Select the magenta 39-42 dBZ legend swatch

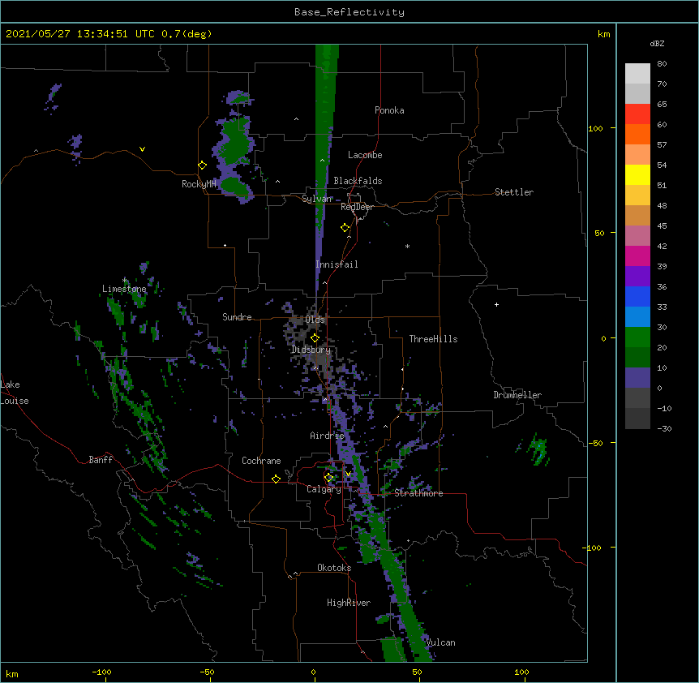(637, 256)
